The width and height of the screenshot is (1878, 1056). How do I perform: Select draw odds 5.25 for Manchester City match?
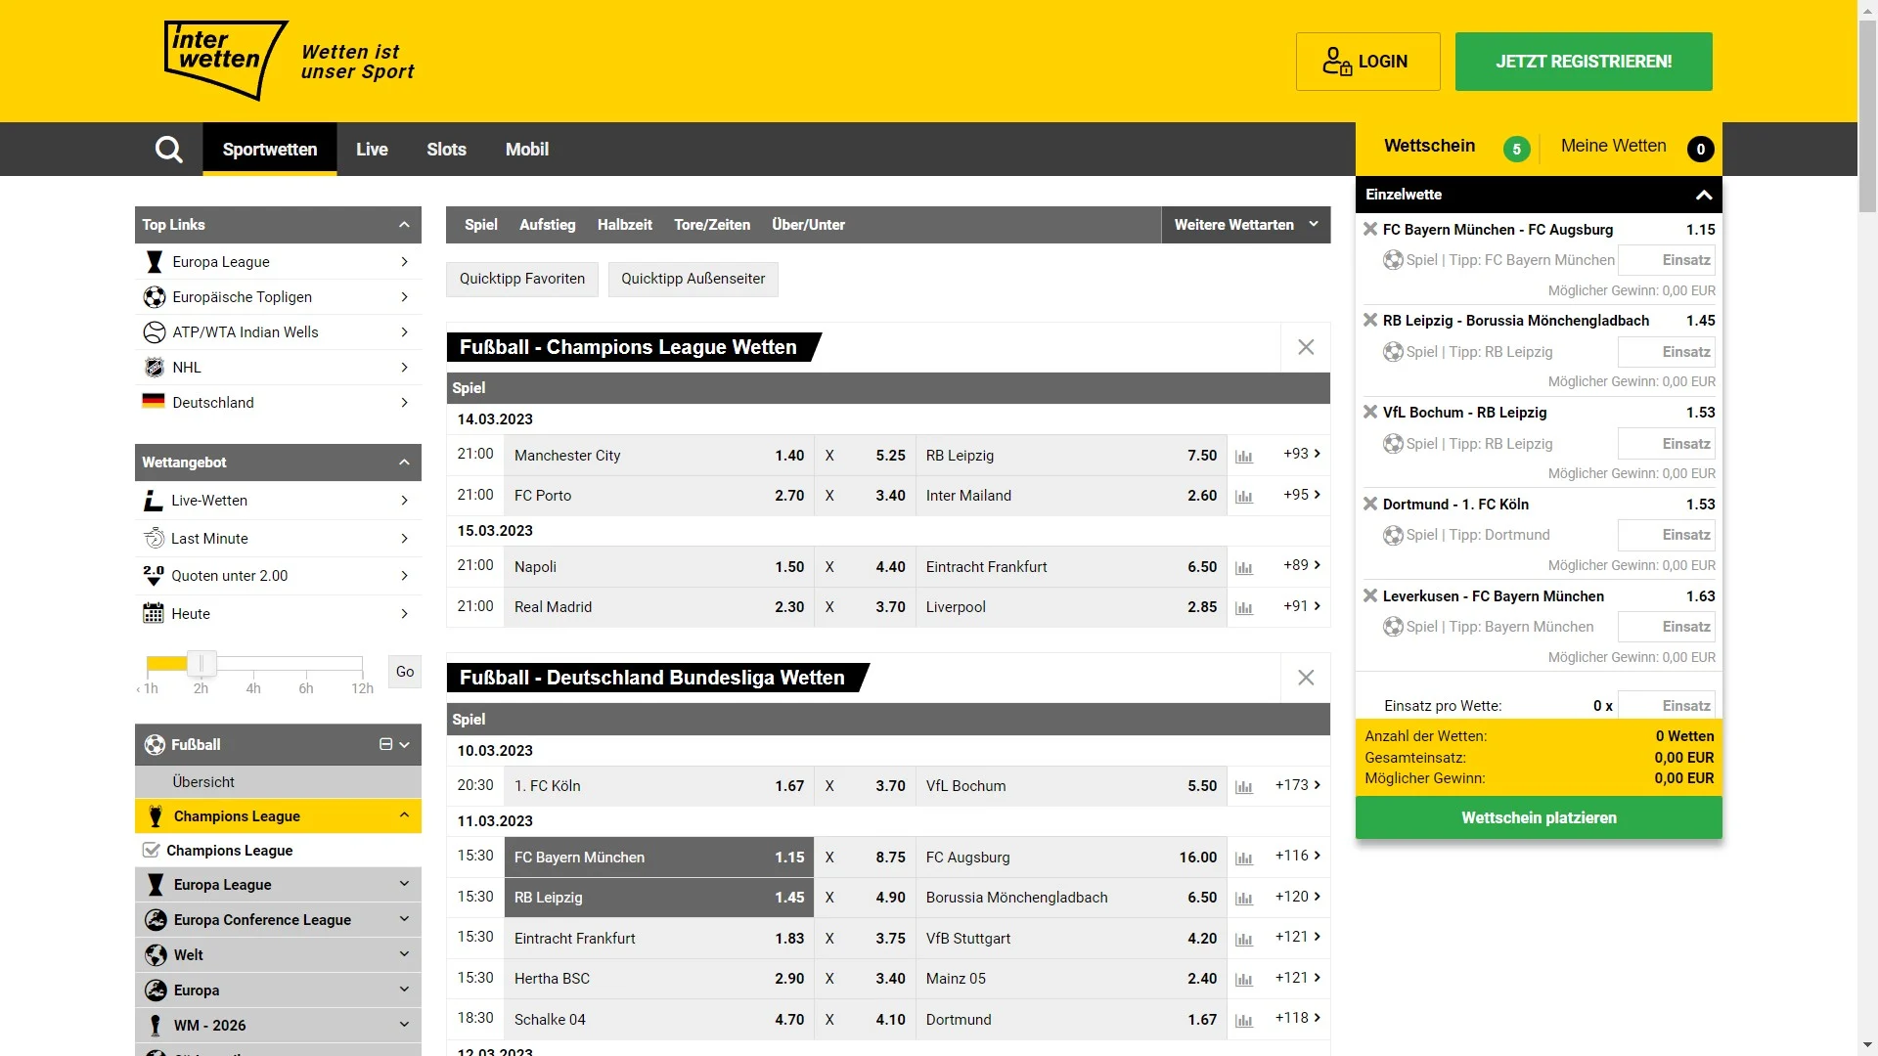[865, 456]
